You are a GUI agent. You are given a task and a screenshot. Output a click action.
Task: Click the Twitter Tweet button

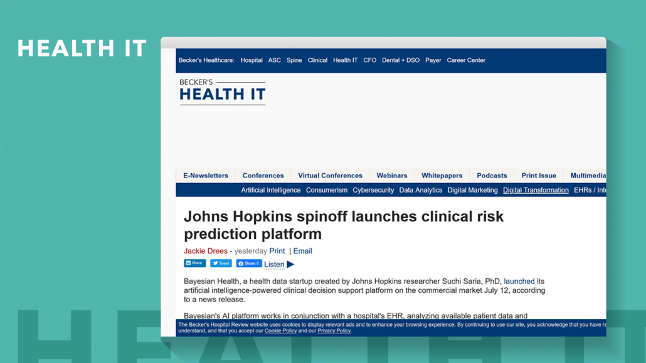coord(221,263)
